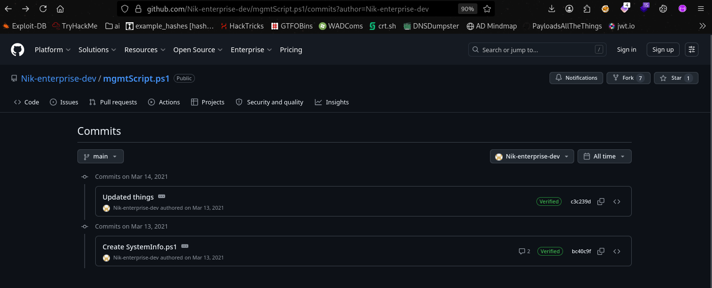Bookmark this page with the star icon
The width and height of the screenshot is (712, 288).
(487, 9)
